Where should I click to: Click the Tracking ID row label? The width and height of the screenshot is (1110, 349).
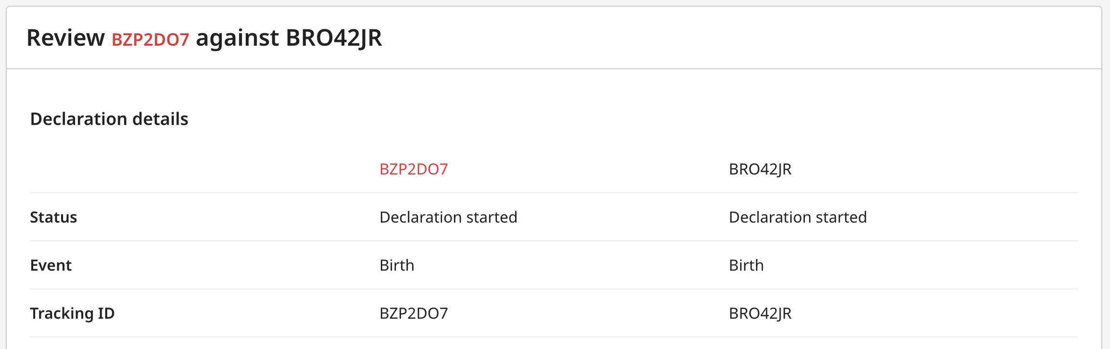72,313
